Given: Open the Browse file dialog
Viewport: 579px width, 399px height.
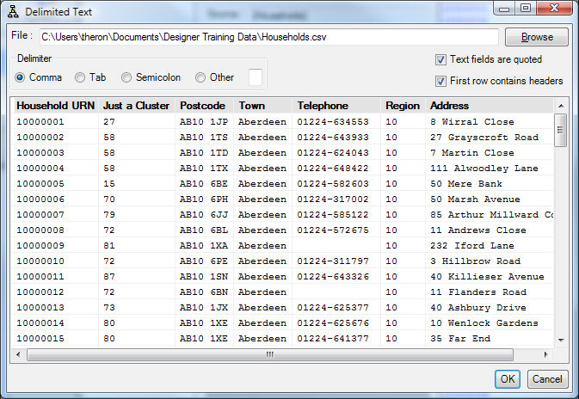Looking at the screenshot, I should click(537, 37).
